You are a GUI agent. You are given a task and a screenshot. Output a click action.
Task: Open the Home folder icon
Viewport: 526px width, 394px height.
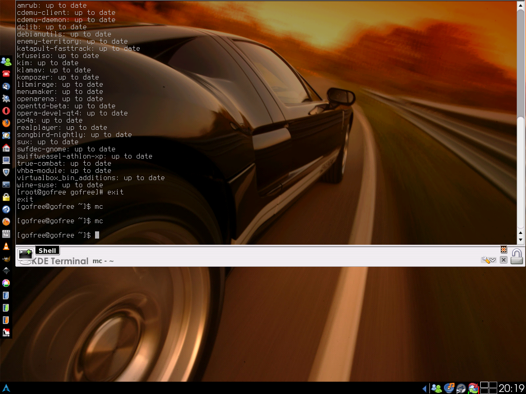6,148
